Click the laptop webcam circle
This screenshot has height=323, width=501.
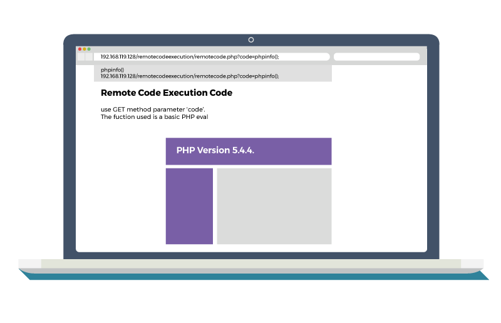point(251,40)
